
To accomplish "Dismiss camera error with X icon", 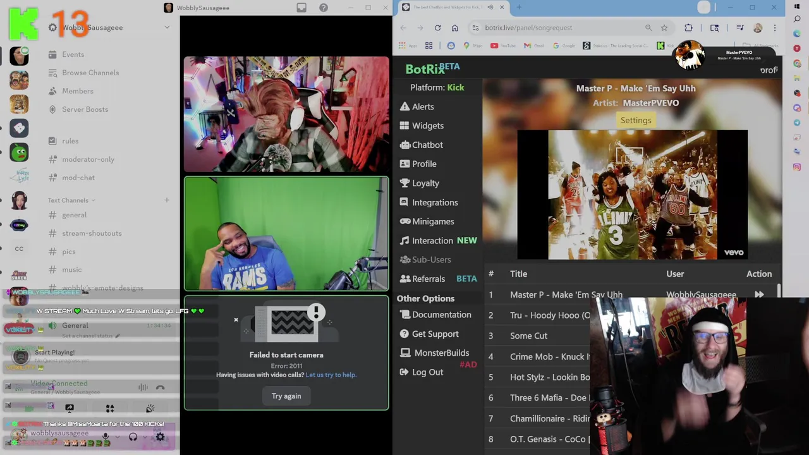I will (236, 320).
